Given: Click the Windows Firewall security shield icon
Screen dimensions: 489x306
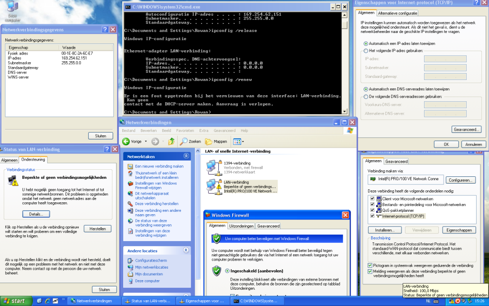Looking at the screenshot, I should click(x=216, y=239).
